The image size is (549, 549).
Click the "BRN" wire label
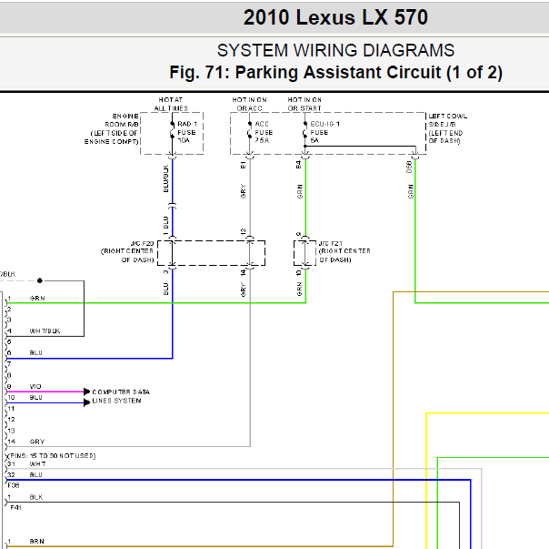point(36,542)
